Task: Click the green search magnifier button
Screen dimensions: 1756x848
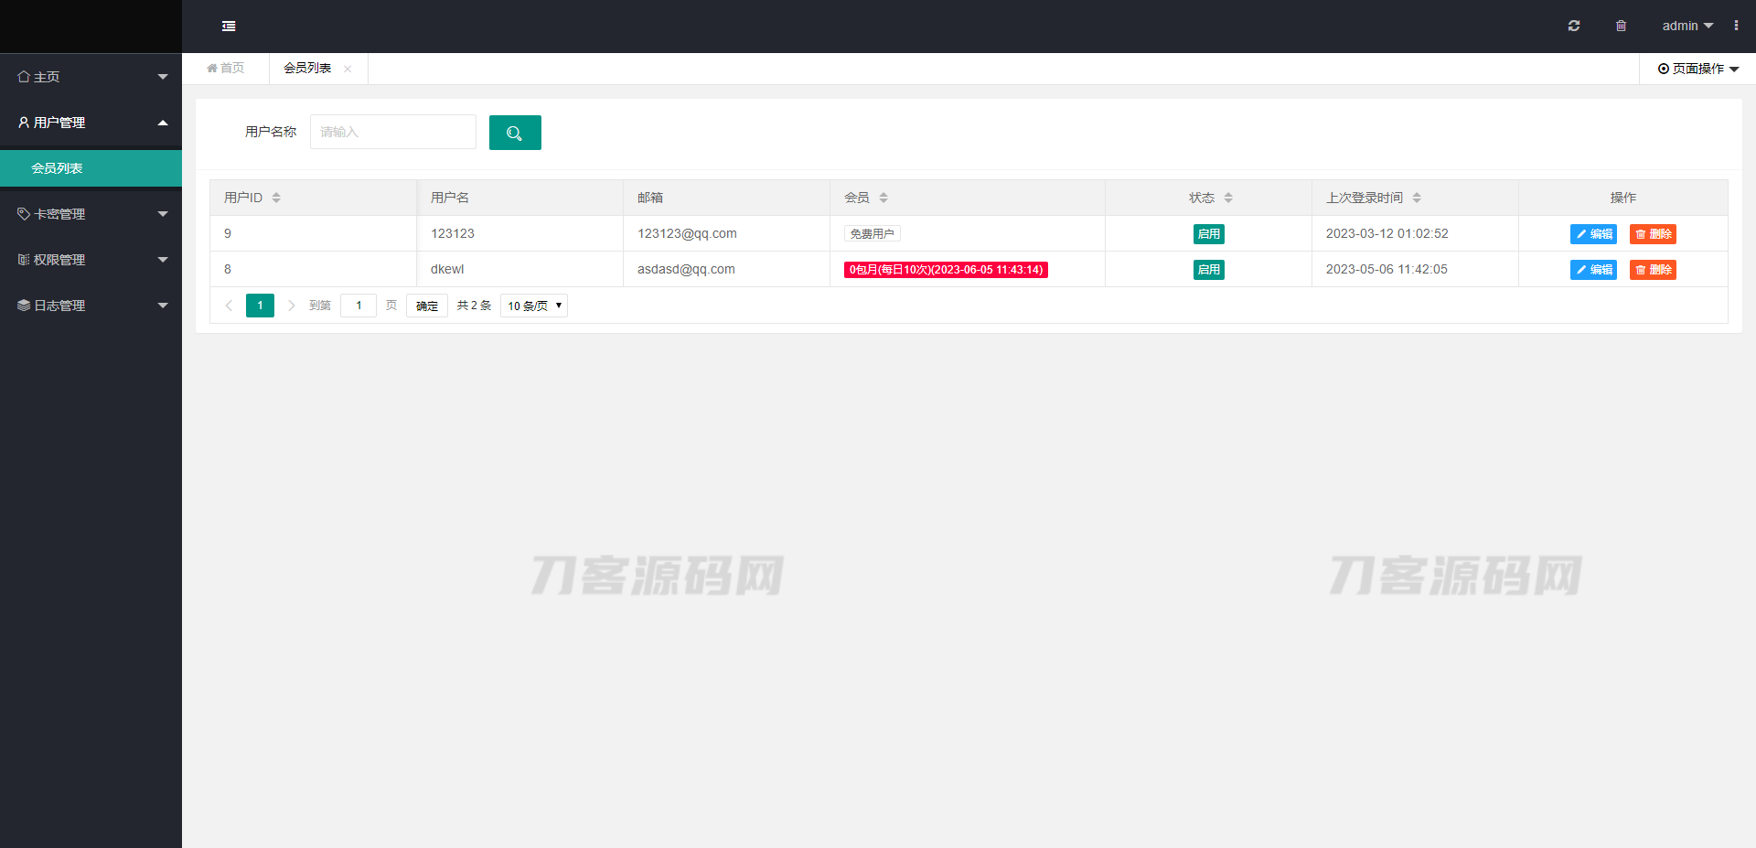Action: tap(515, 133)
